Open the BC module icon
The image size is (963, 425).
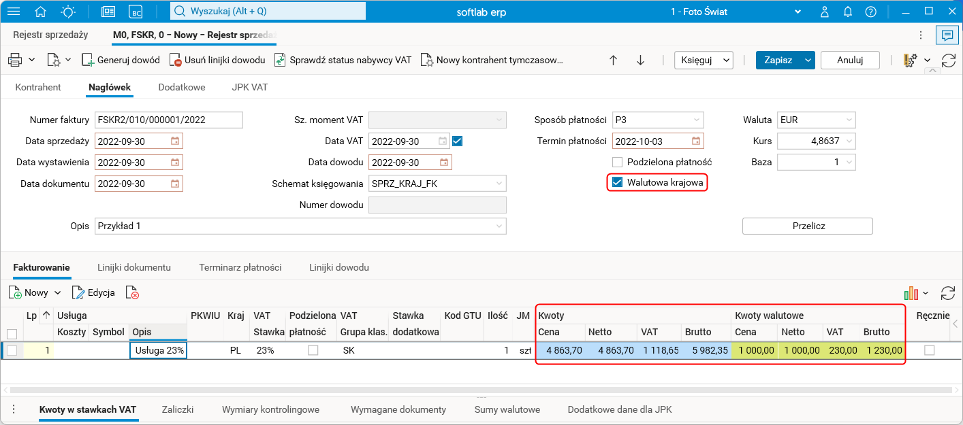click(x=136, y=12)
